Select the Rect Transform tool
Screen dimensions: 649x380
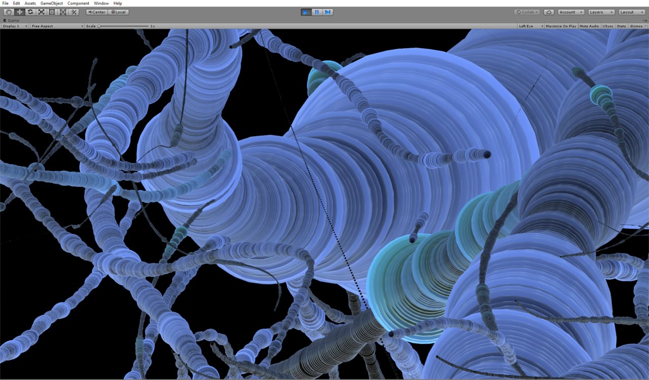[x=52, y=12]
